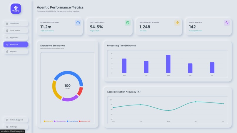
Task: Open the Reports section
Action: 16,52
